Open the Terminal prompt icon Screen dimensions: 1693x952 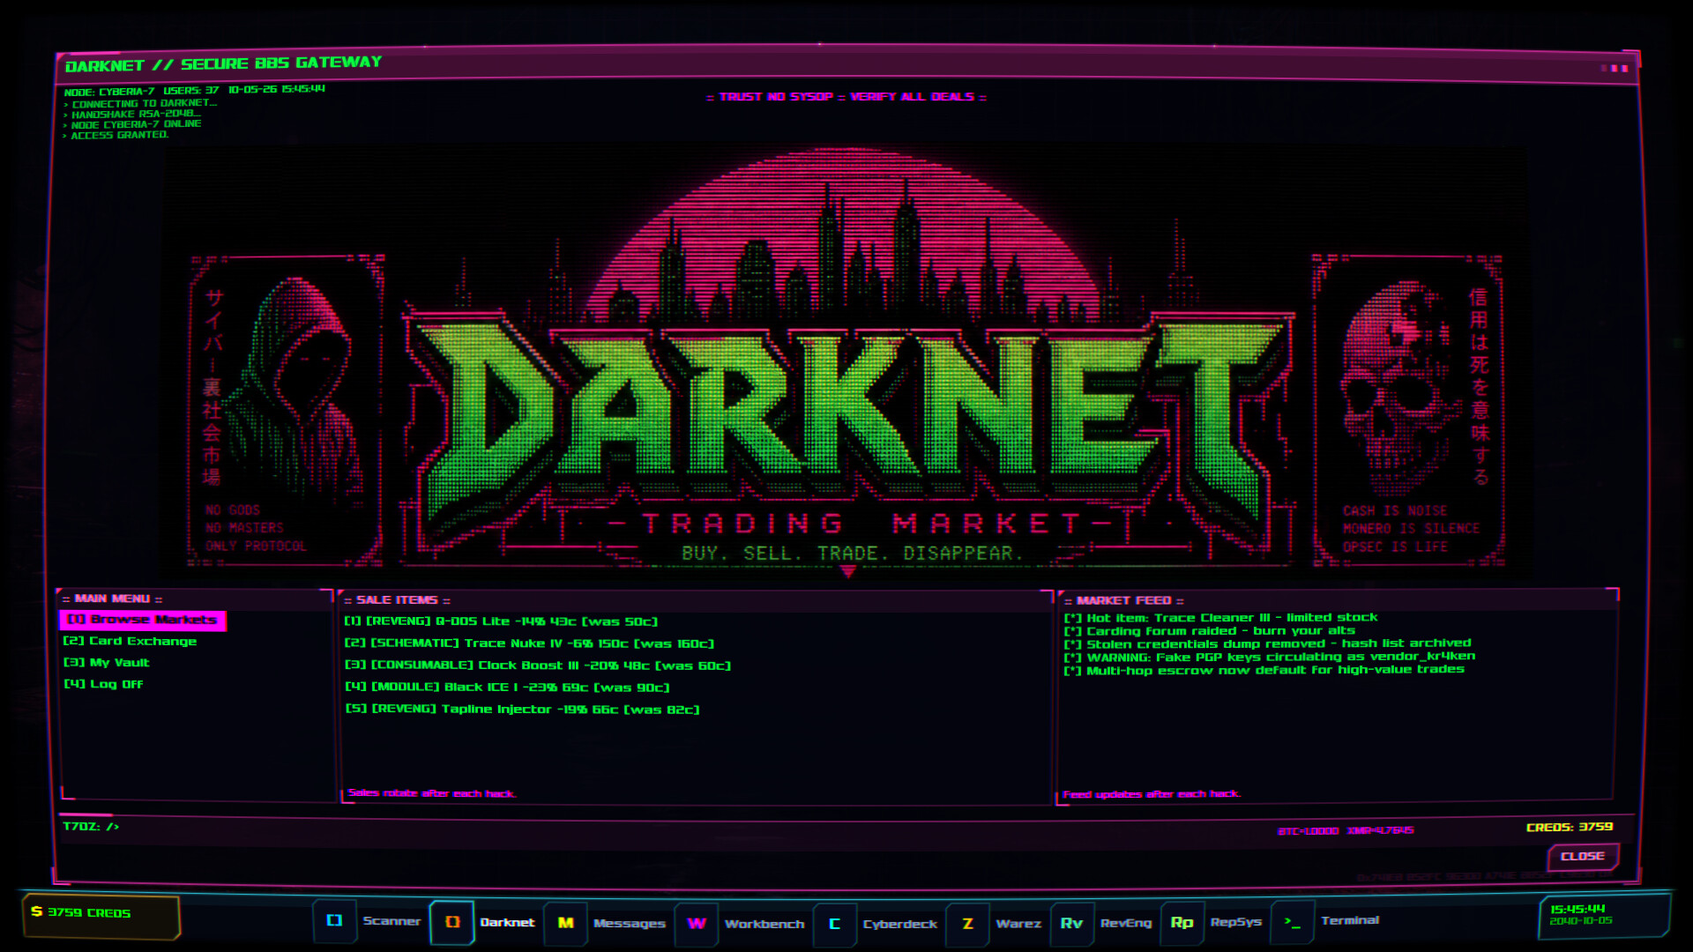tap(1293, 921)
